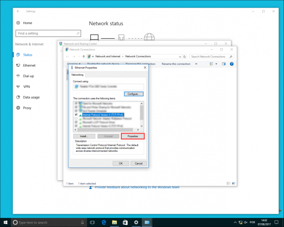Viewport: 284px width, 227px height.
Task: Switch to details view icon in status bar
Action: 229,183
